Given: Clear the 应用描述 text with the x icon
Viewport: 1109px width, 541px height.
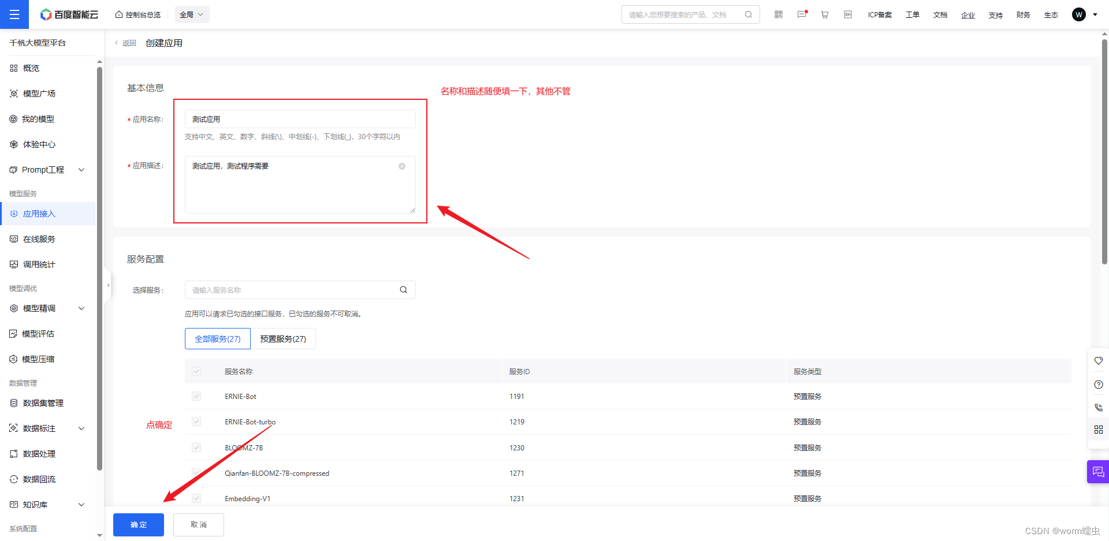Looking at the screenshot, I should (x=402, y=166).
